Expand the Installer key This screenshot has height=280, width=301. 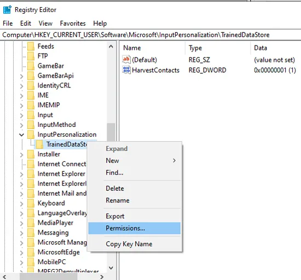click(21, 155)
